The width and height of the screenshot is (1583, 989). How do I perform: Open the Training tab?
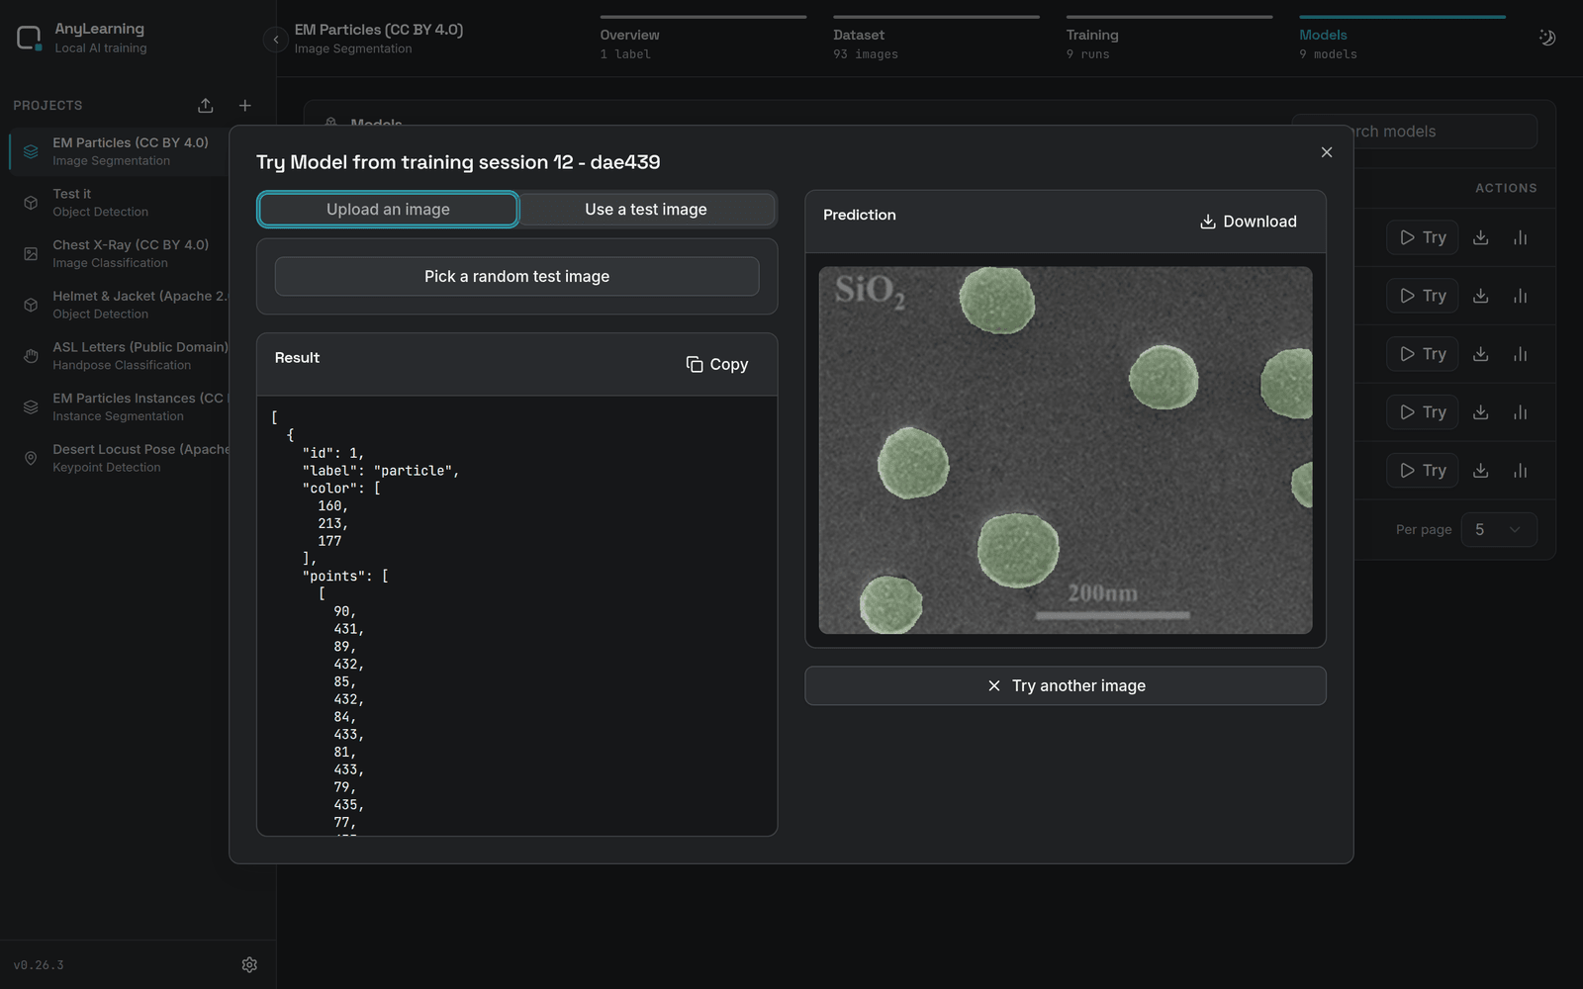tap(1169, 40)
